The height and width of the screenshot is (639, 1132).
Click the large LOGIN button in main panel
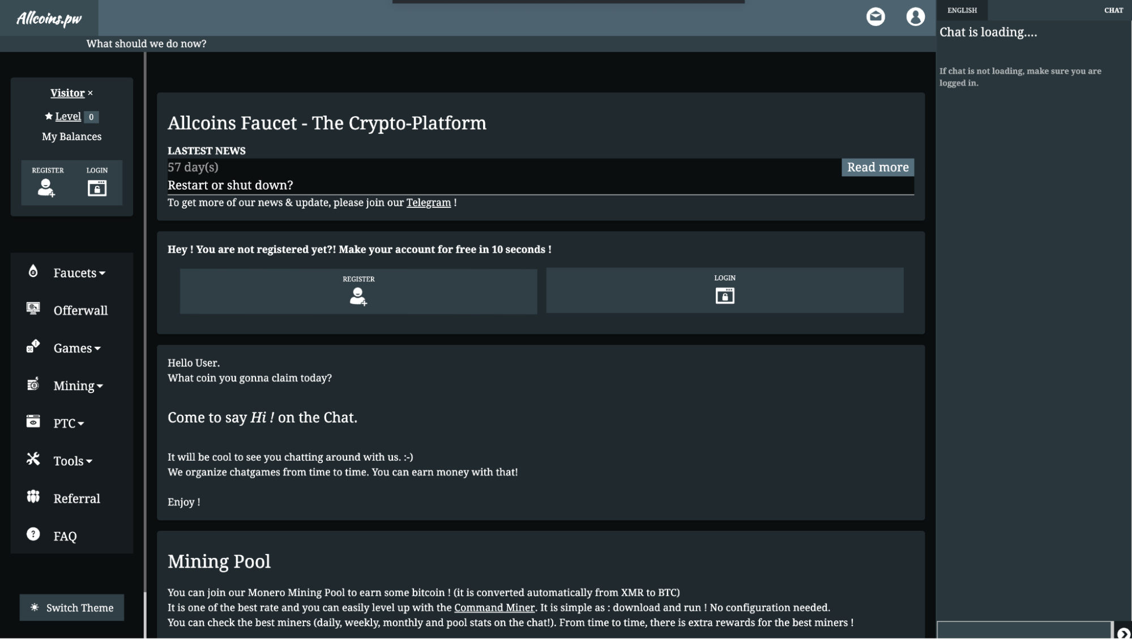725,290
